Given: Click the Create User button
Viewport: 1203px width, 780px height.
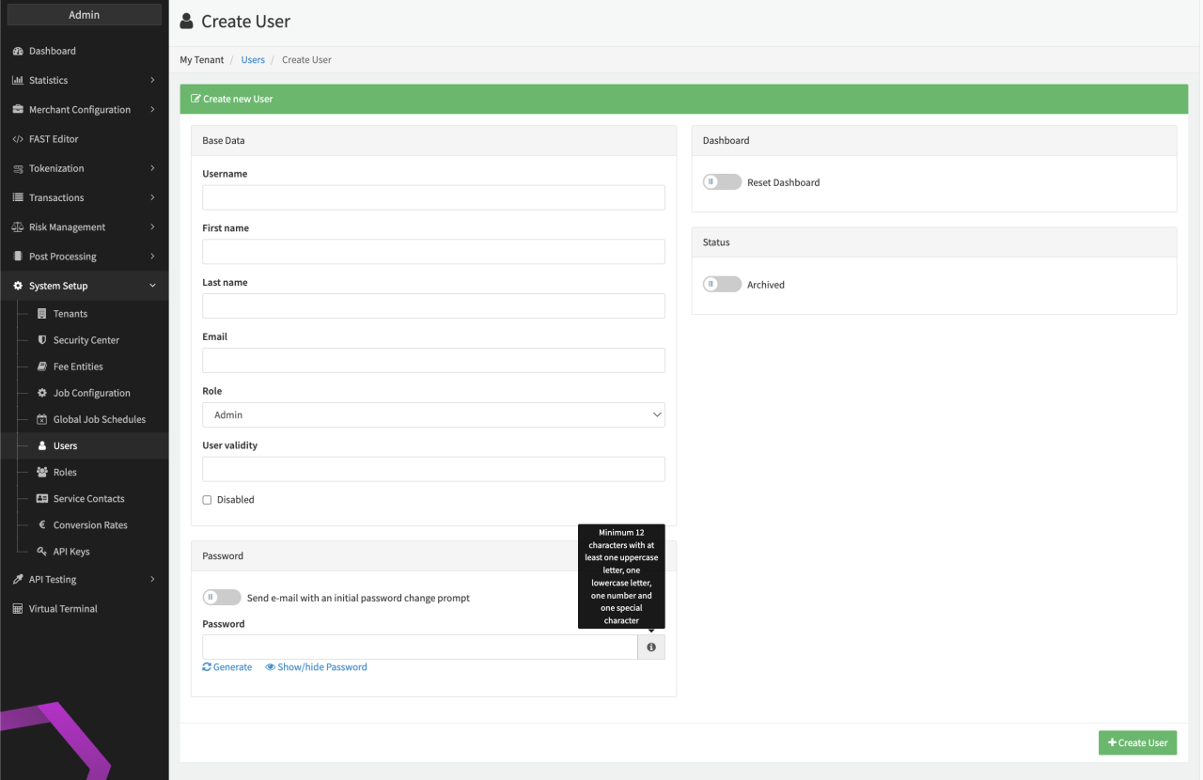Looking at the screenshot, I should point(1137,743).
